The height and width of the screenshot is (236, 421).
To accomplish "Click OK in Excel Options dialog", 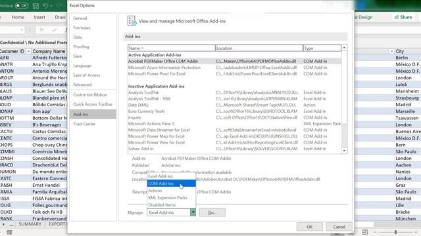I will [x=310, y=227].
